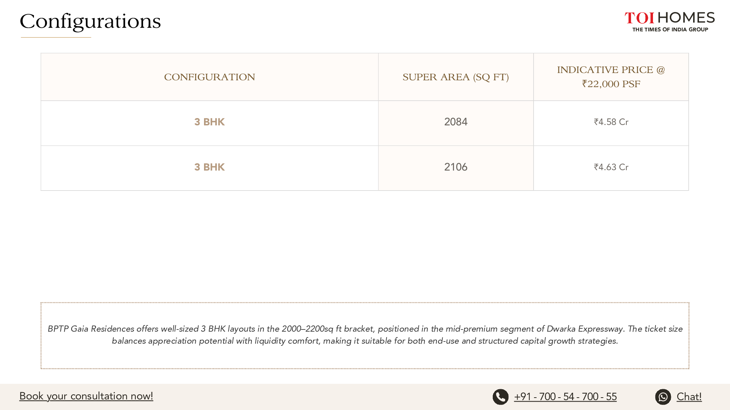Viewport: 730px width, 410px height.
Task: Click the gold underline beneath Configurations
Action: 56,37
